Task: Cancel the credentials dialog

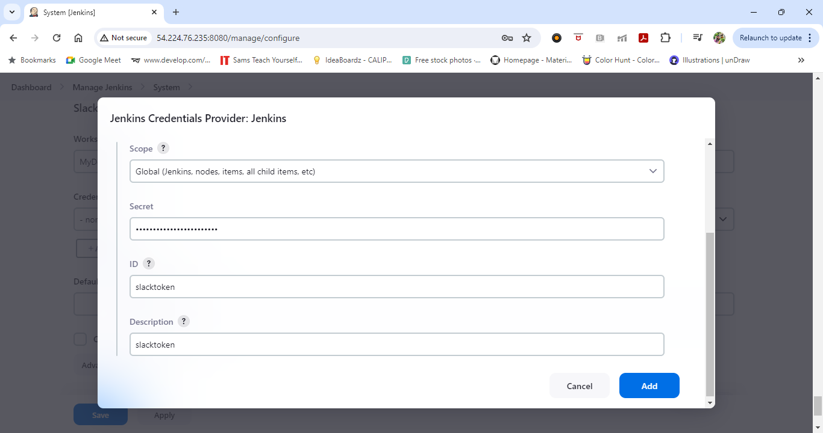Action: point(580,386)
